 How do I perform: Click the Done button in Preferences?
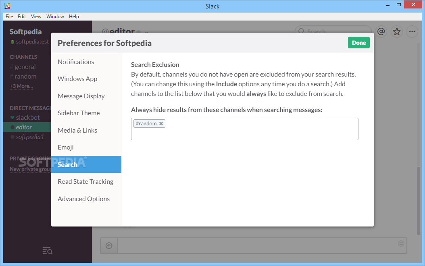click(358, 43)
